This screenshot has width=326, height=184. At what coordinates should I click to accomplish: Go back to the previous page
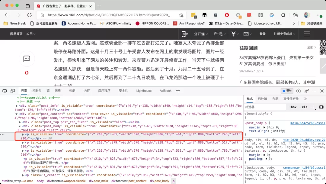point(7,15)
